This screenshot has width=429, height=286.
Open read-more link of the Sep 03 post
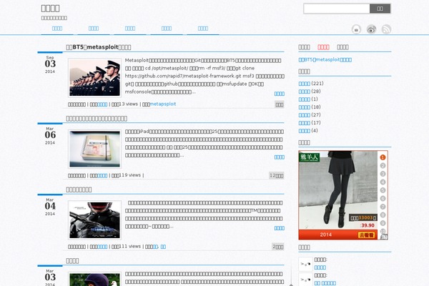click(280, 94)
